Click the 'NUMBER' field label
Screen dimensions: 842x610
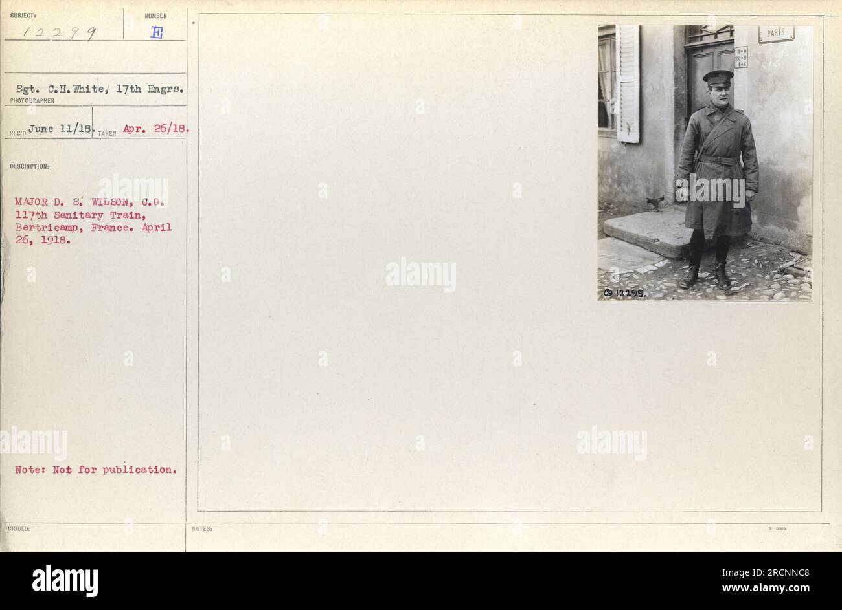coord(155,16)
